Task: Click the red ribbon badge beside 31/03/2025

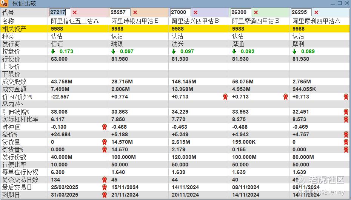Action: click(105, 195)
